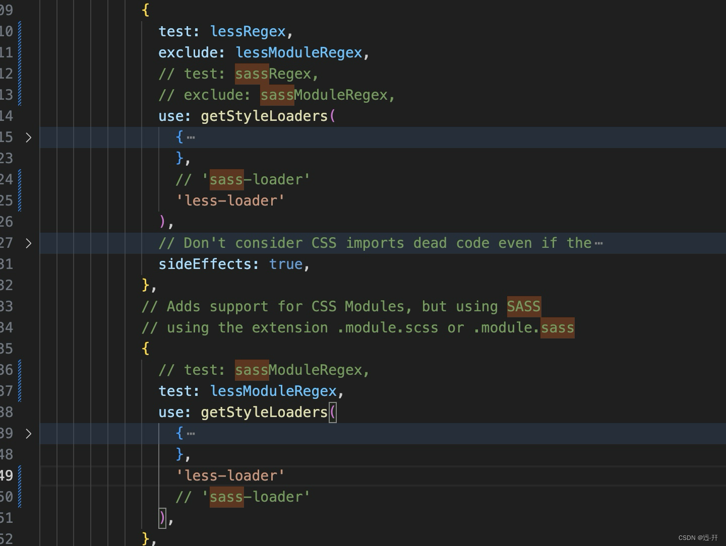The height and width of the screenshot is (546, 726).
Task: Click the collapsed ellipsis after the first getStyleLoaders brace
Action: pos(191,137)
